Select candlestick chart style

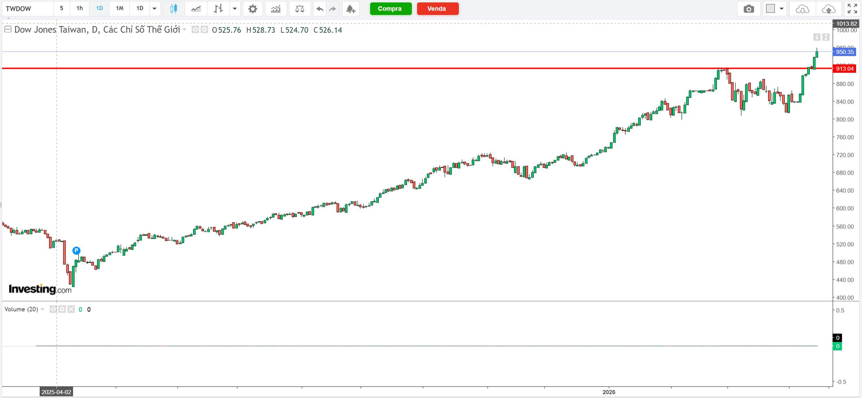click(x=174, y=9)
